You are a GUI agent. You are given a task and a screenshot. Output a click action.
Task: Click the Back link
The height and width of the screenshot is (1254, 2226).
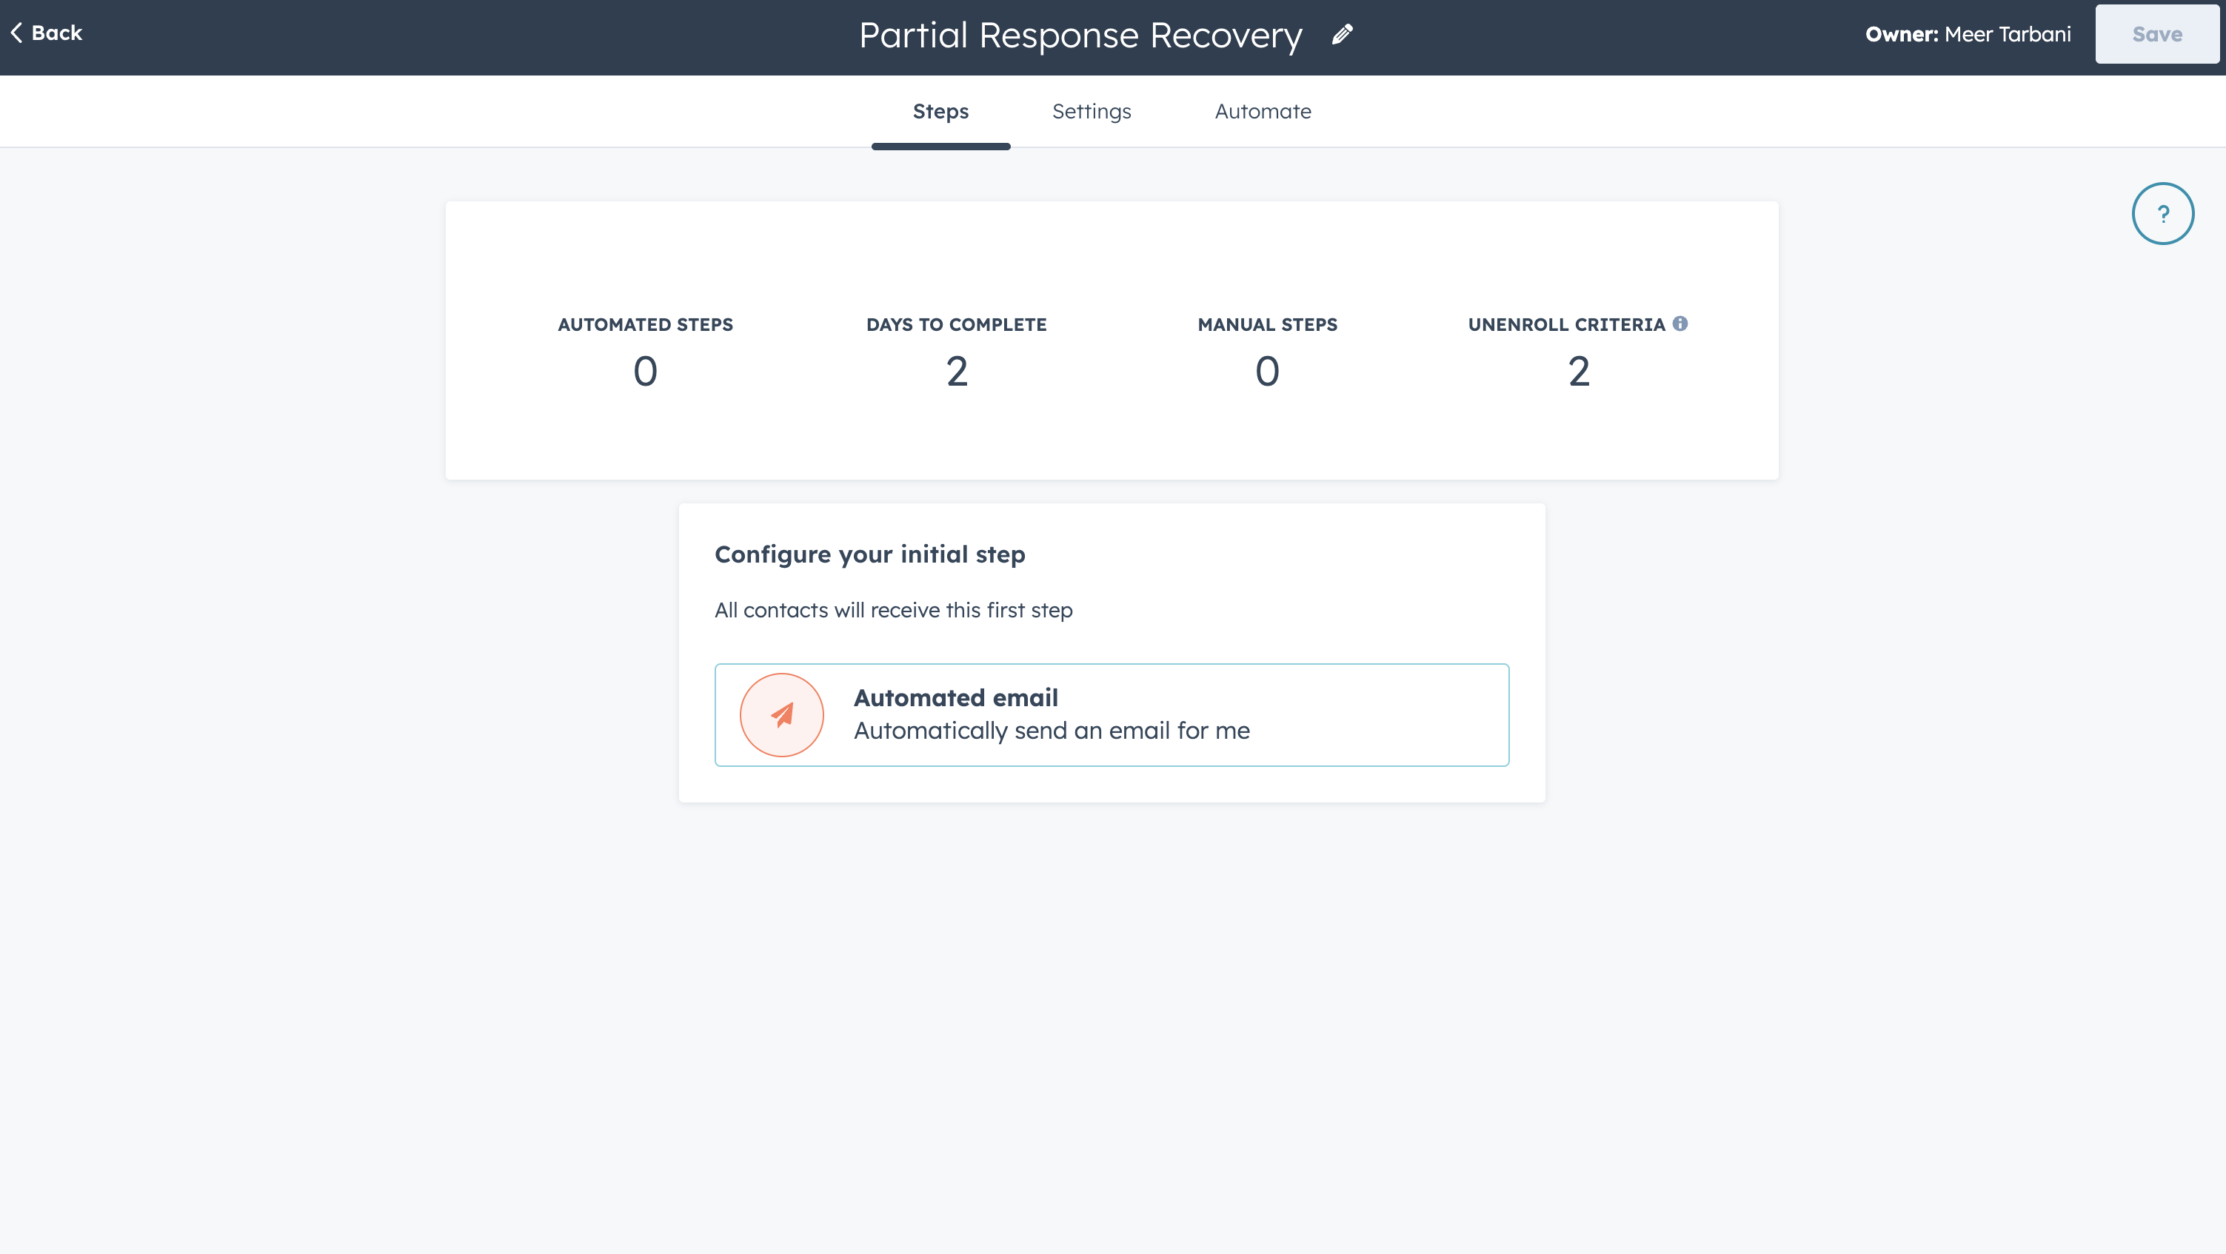tap(45, 33)
